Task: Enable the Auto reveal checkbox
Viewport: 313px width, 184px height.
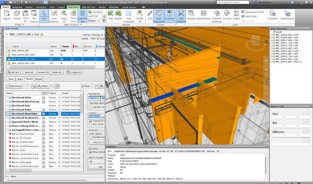Action: (x=90, y=124)
